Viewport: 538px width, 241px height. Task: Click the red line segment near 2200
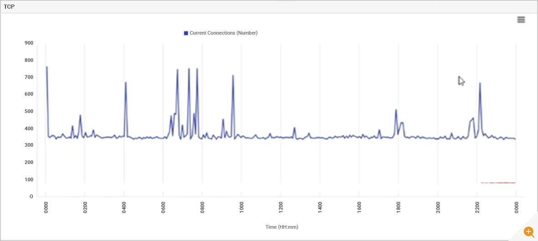coord(498,183)
